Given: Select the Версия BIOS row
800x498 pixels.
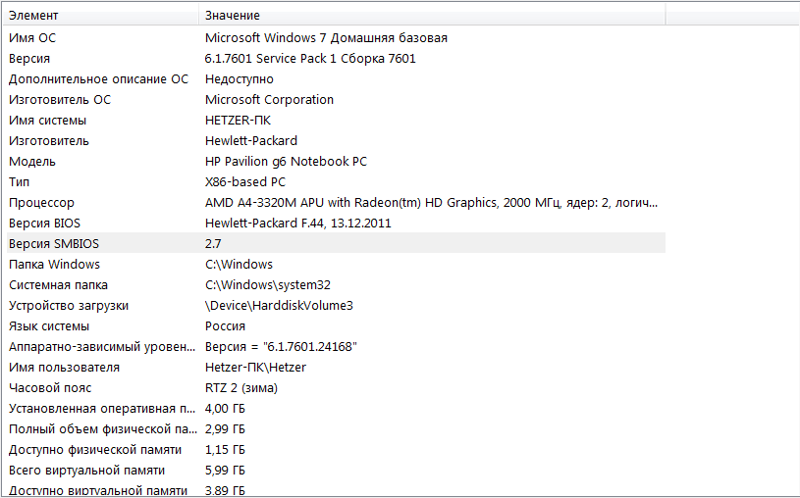Looking at the screenshot, I should [x=336, y=224].
